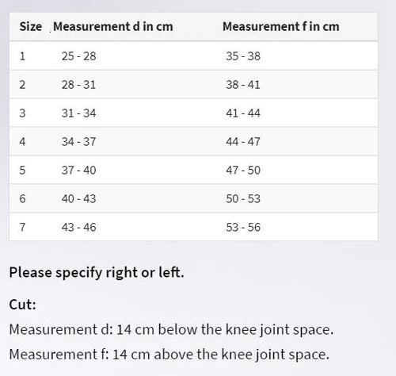Click the Size column header

pos(30,27)
